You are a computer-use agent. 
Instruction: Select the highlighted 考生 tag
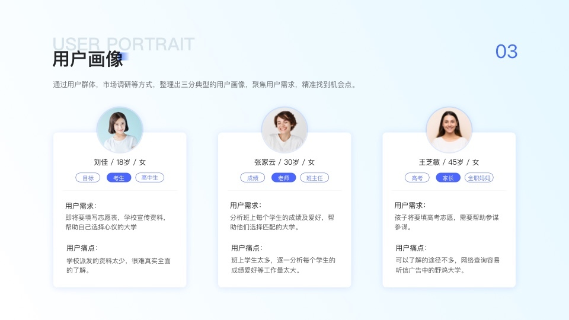119,178
